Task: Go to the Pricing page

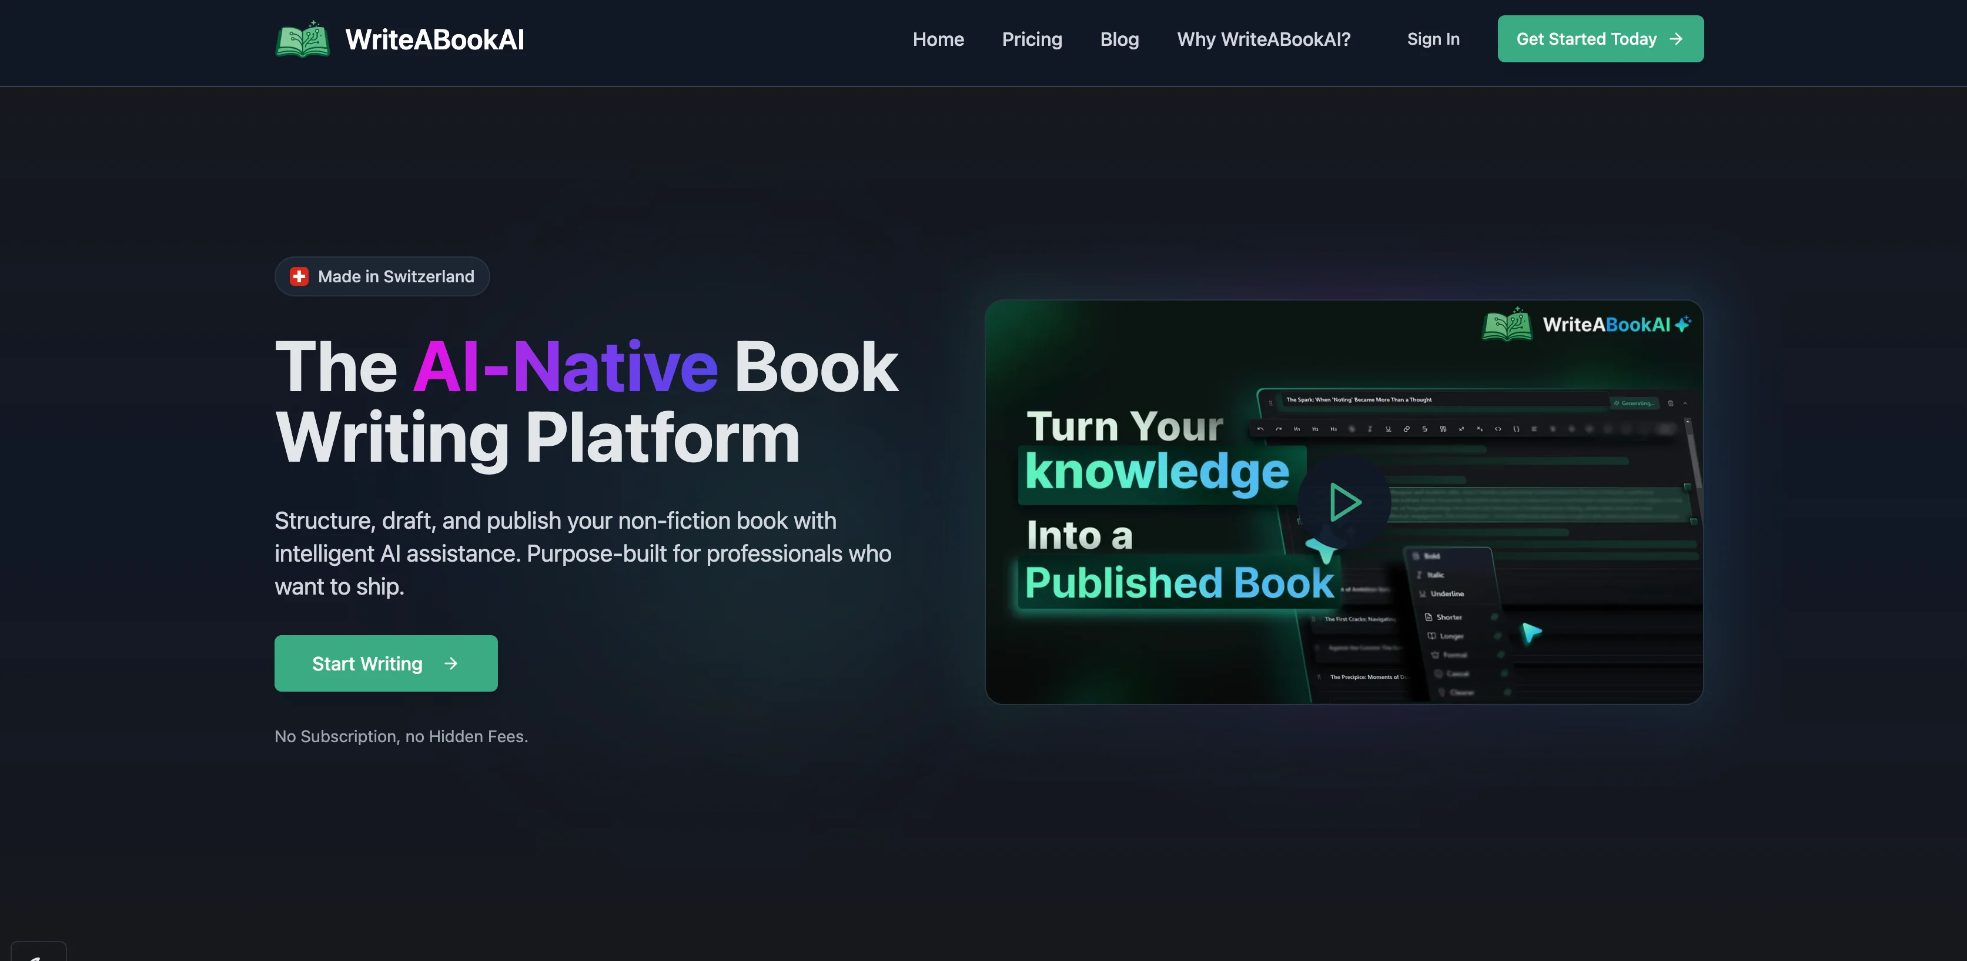Action: coord(1032,39)
